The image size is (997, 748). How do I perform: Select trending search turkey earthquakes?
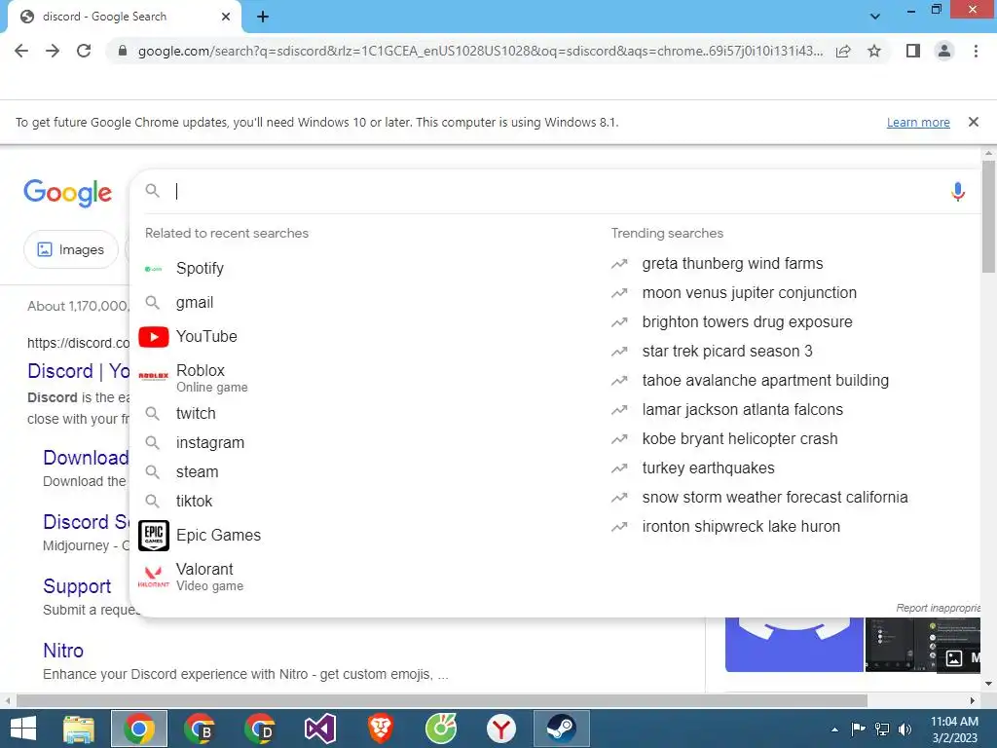click(709, 468)
